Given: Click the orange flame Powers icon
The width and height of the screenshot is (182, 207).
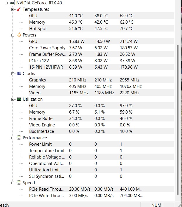Looking at the screenshot, I should pos(19,35).
